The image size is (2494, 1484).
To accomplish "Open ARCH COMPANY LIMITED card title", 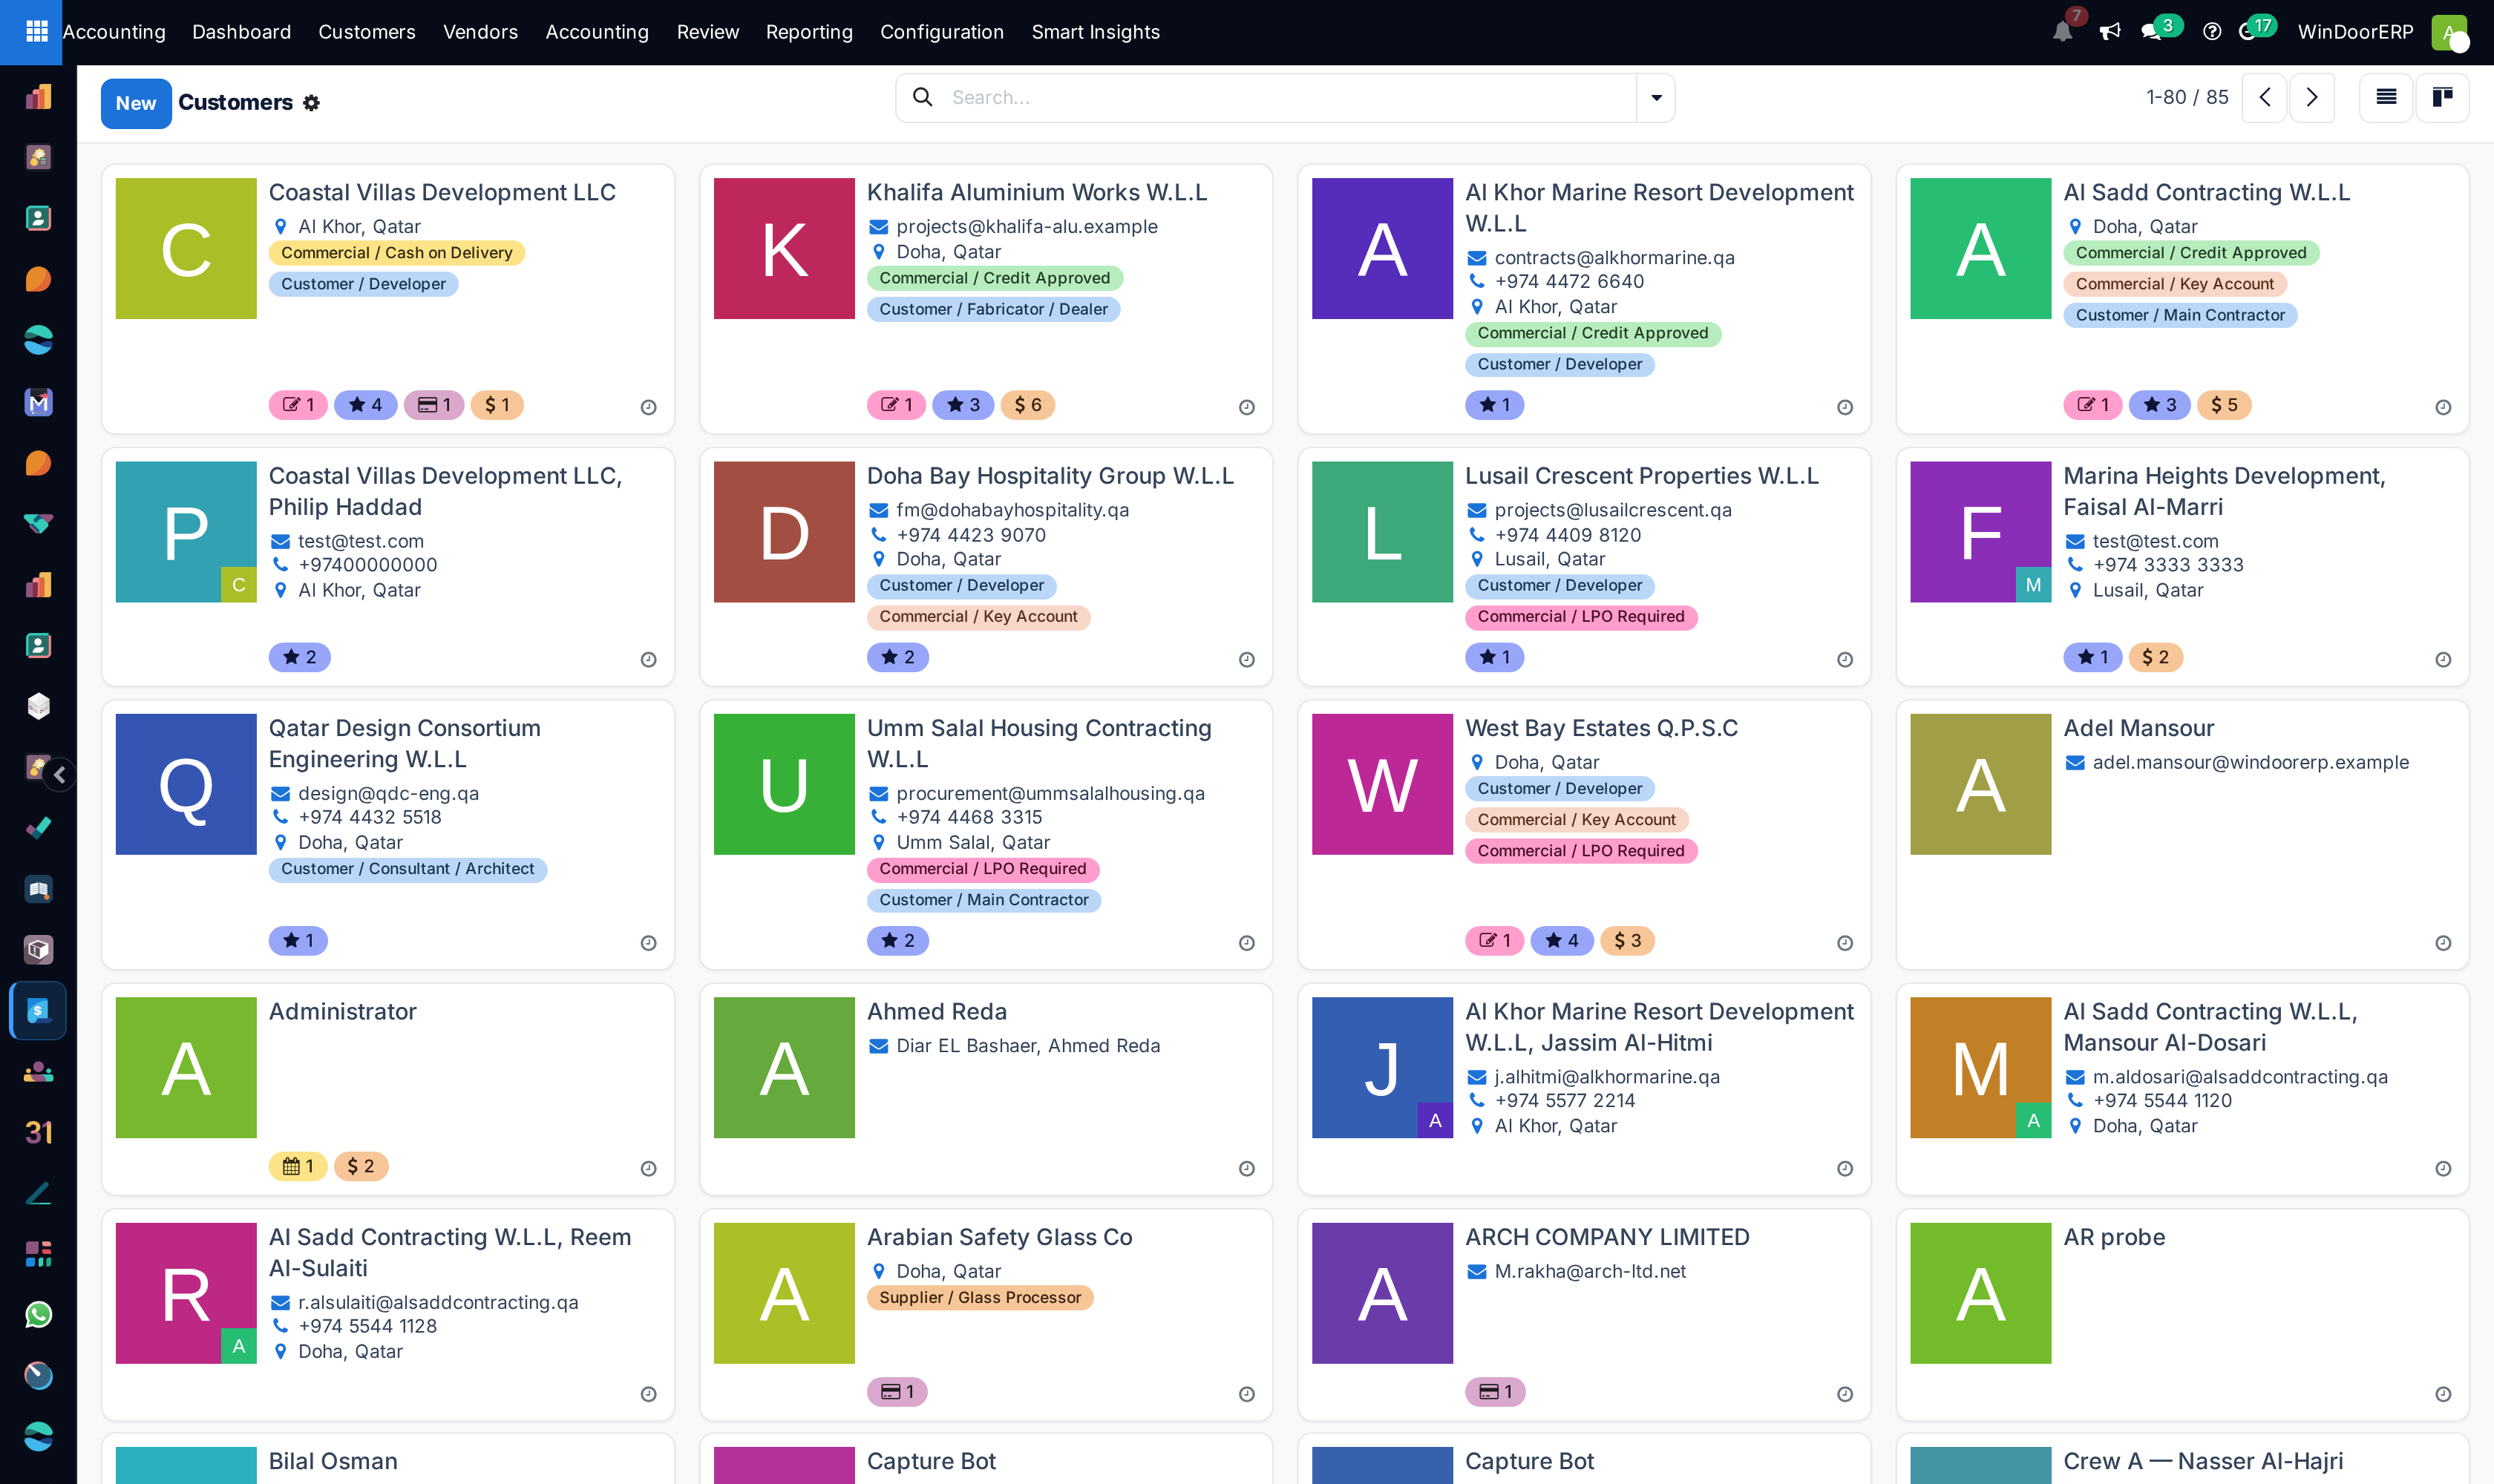I will [1607, 1237].
